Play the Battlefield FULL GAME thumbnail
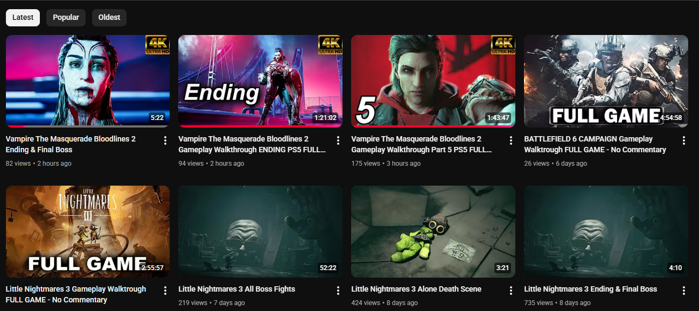 click(606, 81)
